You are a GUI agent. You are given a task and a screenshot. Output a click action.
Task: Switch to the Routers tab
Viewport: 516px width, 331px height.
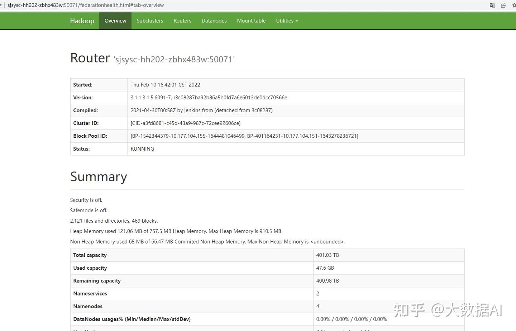click(182, 21)
